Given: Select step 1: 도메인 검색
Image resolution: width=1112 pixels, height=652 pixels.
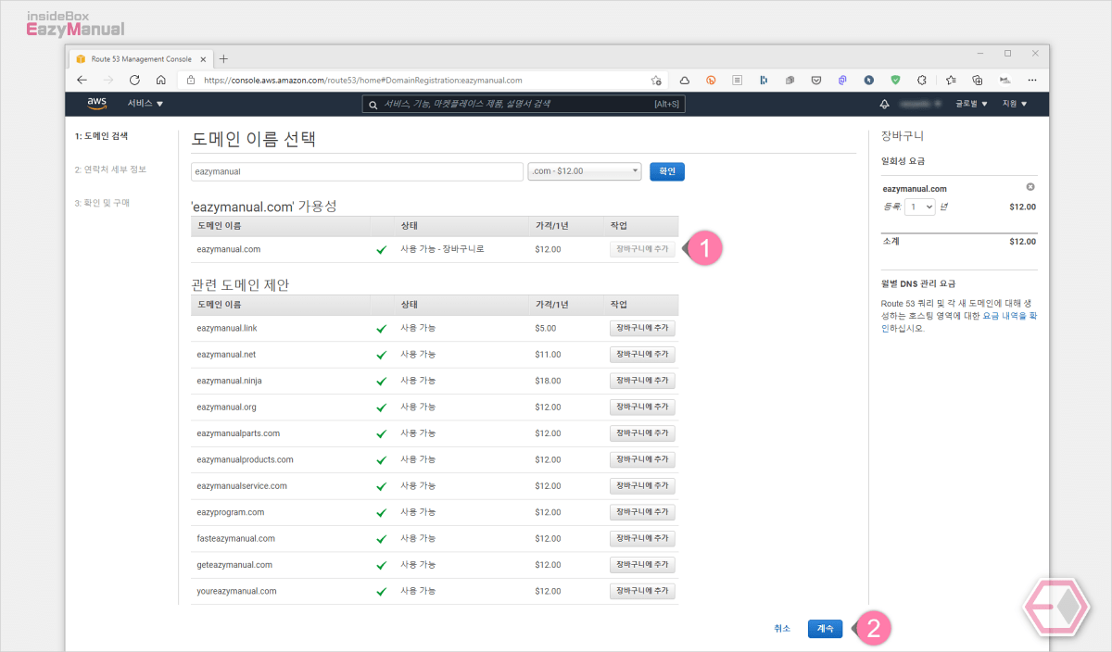Looking at the screenshot, I should click(x=101, y=136).
